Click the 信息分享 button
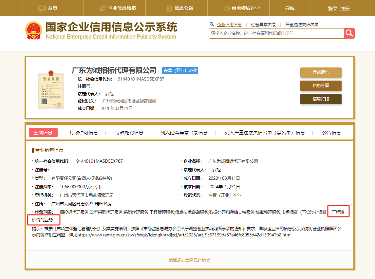Screen dimensions: 375x279 pyautogui.click(x=321, y=86)
